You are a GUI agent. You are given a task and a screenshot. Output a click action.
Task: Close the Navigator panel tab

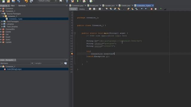click(x=15, y=60)
